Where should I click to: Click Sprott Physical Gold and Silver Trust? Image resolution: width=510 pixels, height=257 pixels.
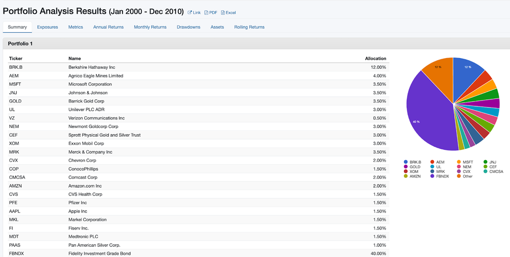[x=105, y=135]
